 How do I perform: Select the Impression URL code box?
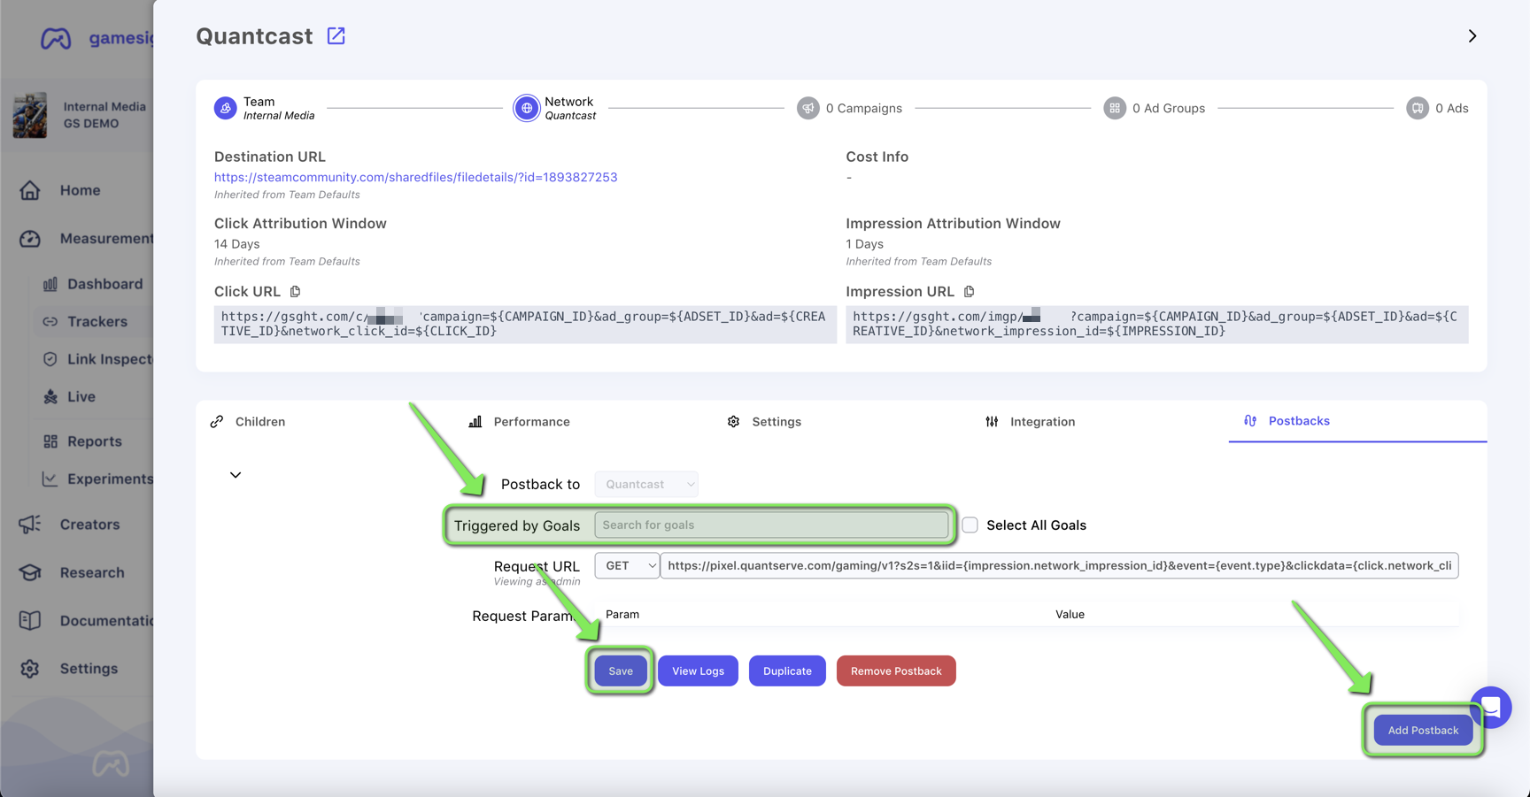(1156, 325)
